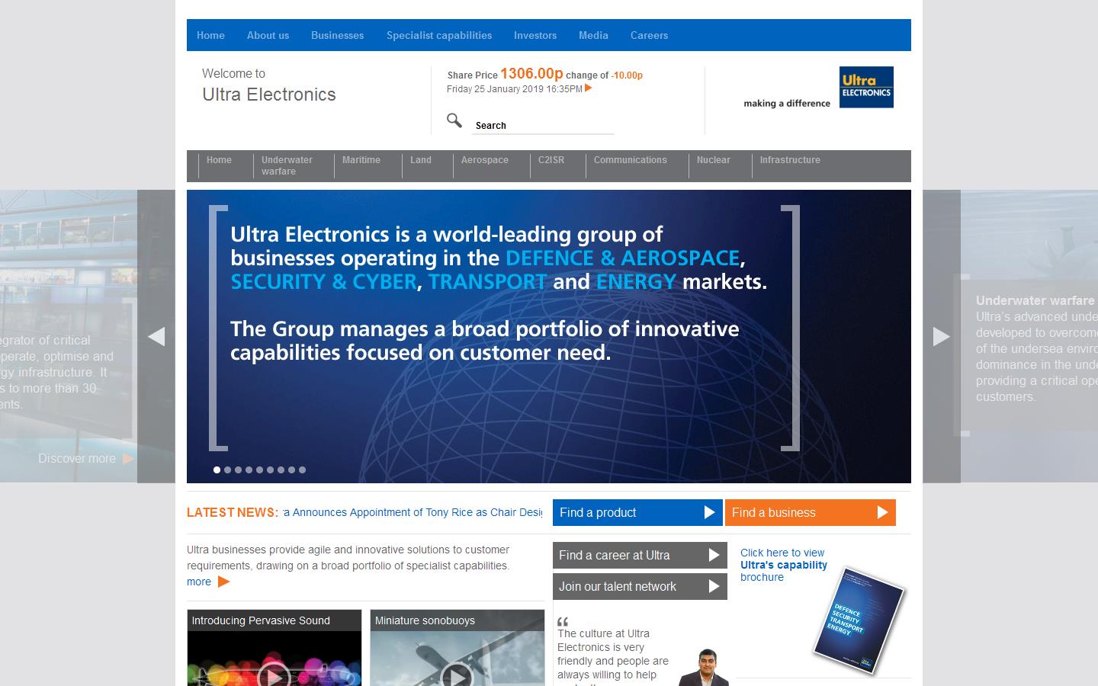The image size is (1098, 686).
Task: Select the third carousel slide dot
Action: pyautogui.click(x=238, y=470)
